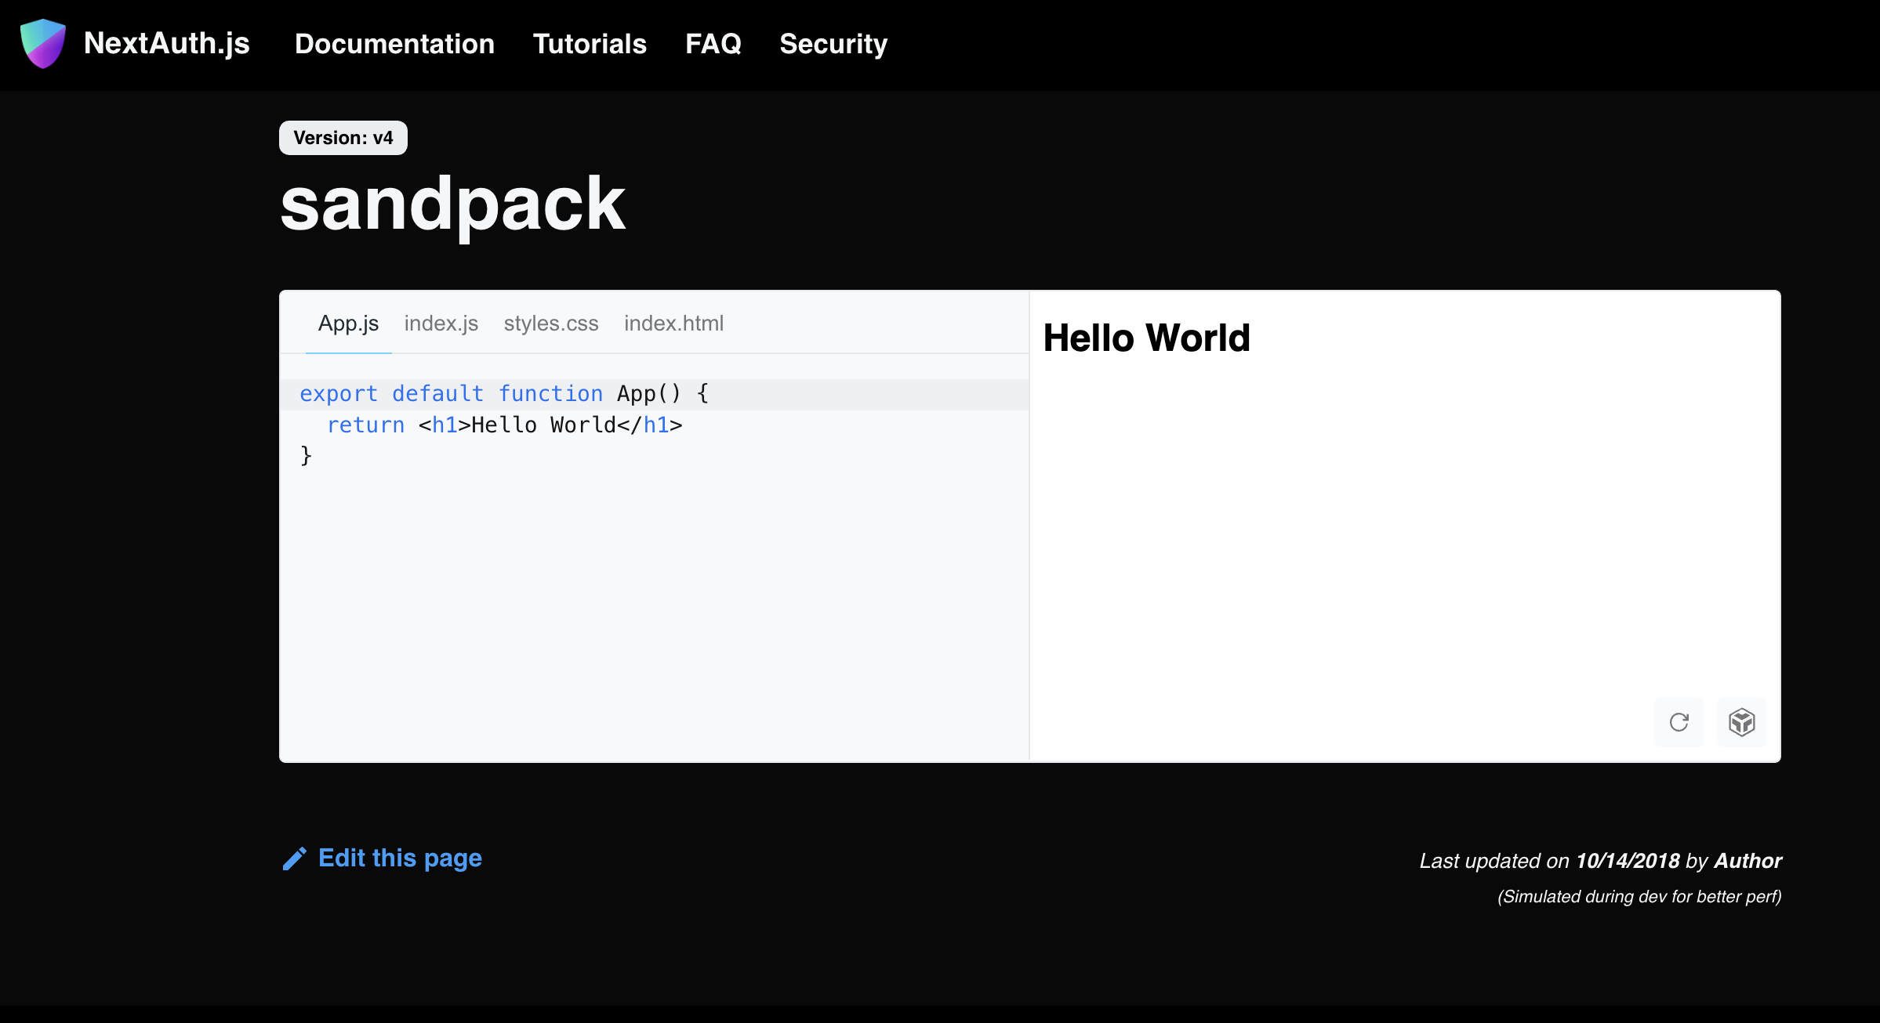1880x1023 pixels.
Task: Click the NextAuth.js home link
Action: [166, 44]
